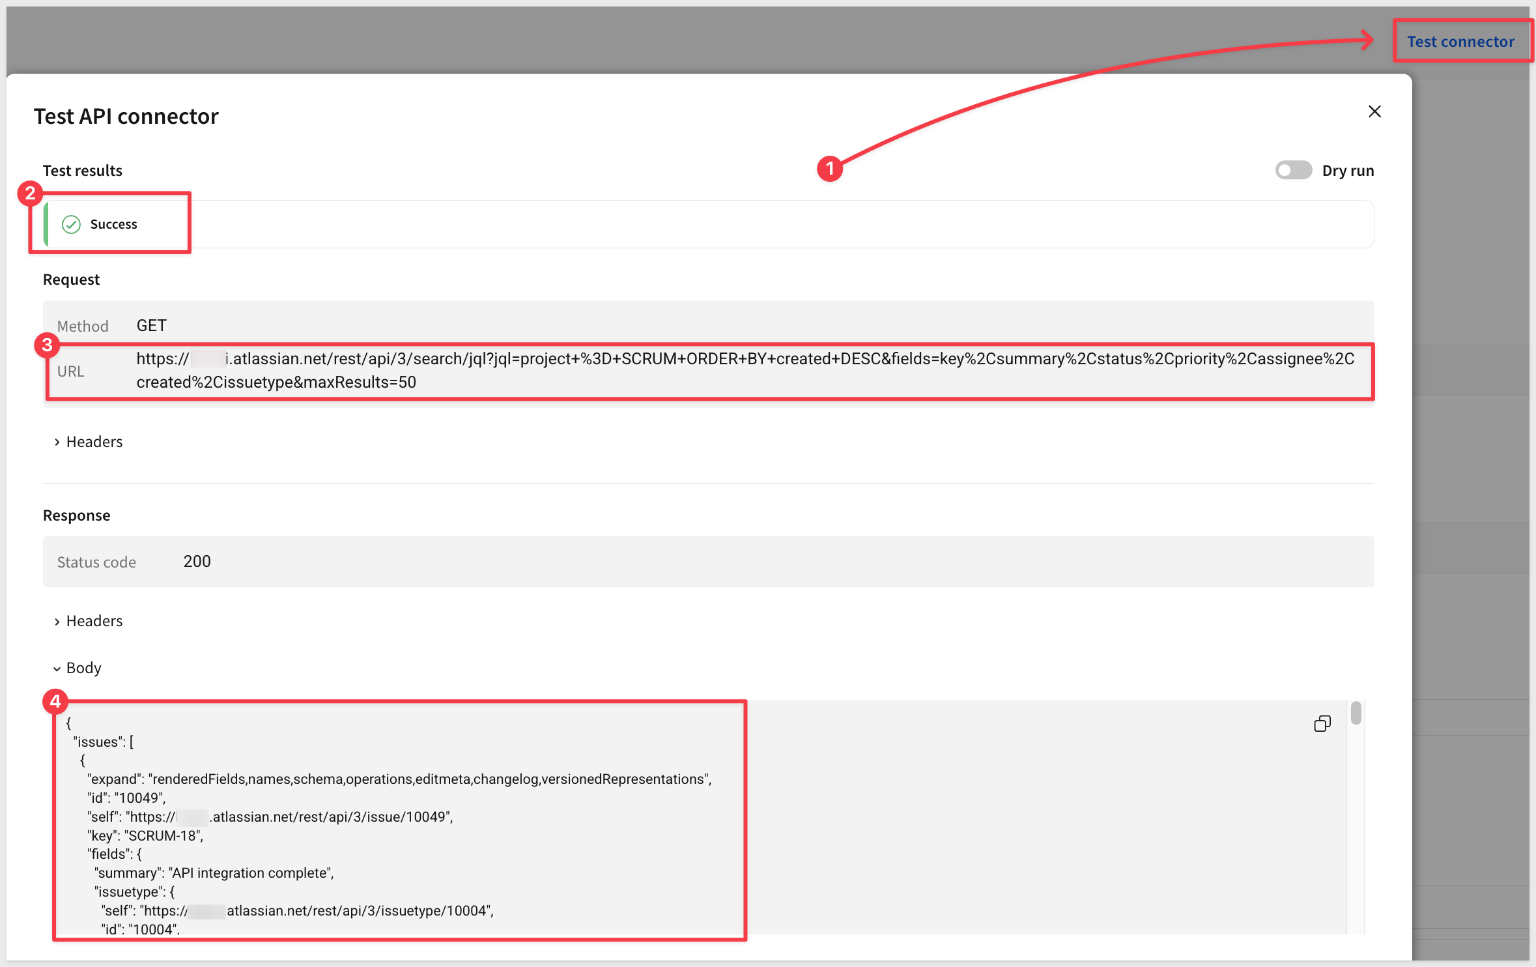Screen dimensions: 1536x967
Task: Click the status code 200 value
Action: (197, 561)
